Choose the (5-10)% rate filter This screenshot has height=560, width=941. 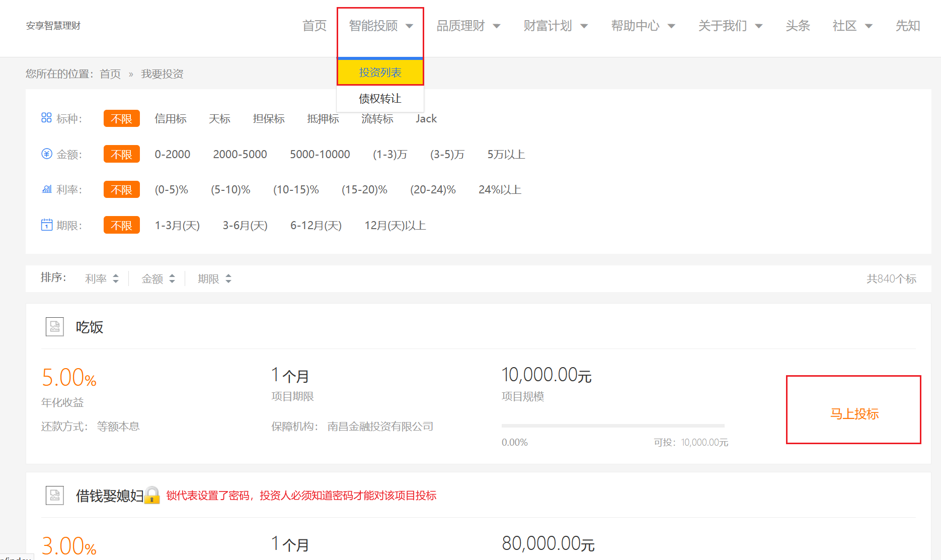[x=230, y=190]
